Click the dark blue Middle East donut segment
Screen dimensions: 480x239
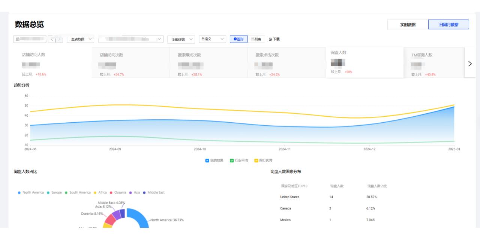point(122,213)
